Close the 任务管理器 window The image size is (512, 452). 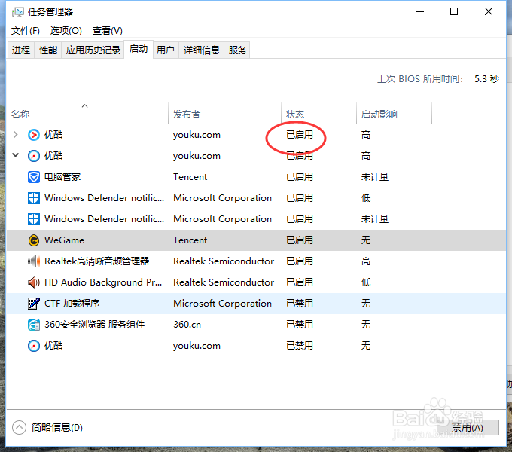point(489,12)
